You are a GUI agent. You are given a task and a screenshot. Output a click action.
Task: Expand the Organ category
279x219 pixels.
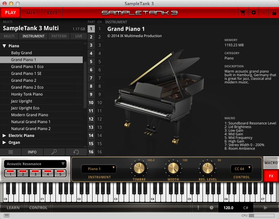coord(4,142)
